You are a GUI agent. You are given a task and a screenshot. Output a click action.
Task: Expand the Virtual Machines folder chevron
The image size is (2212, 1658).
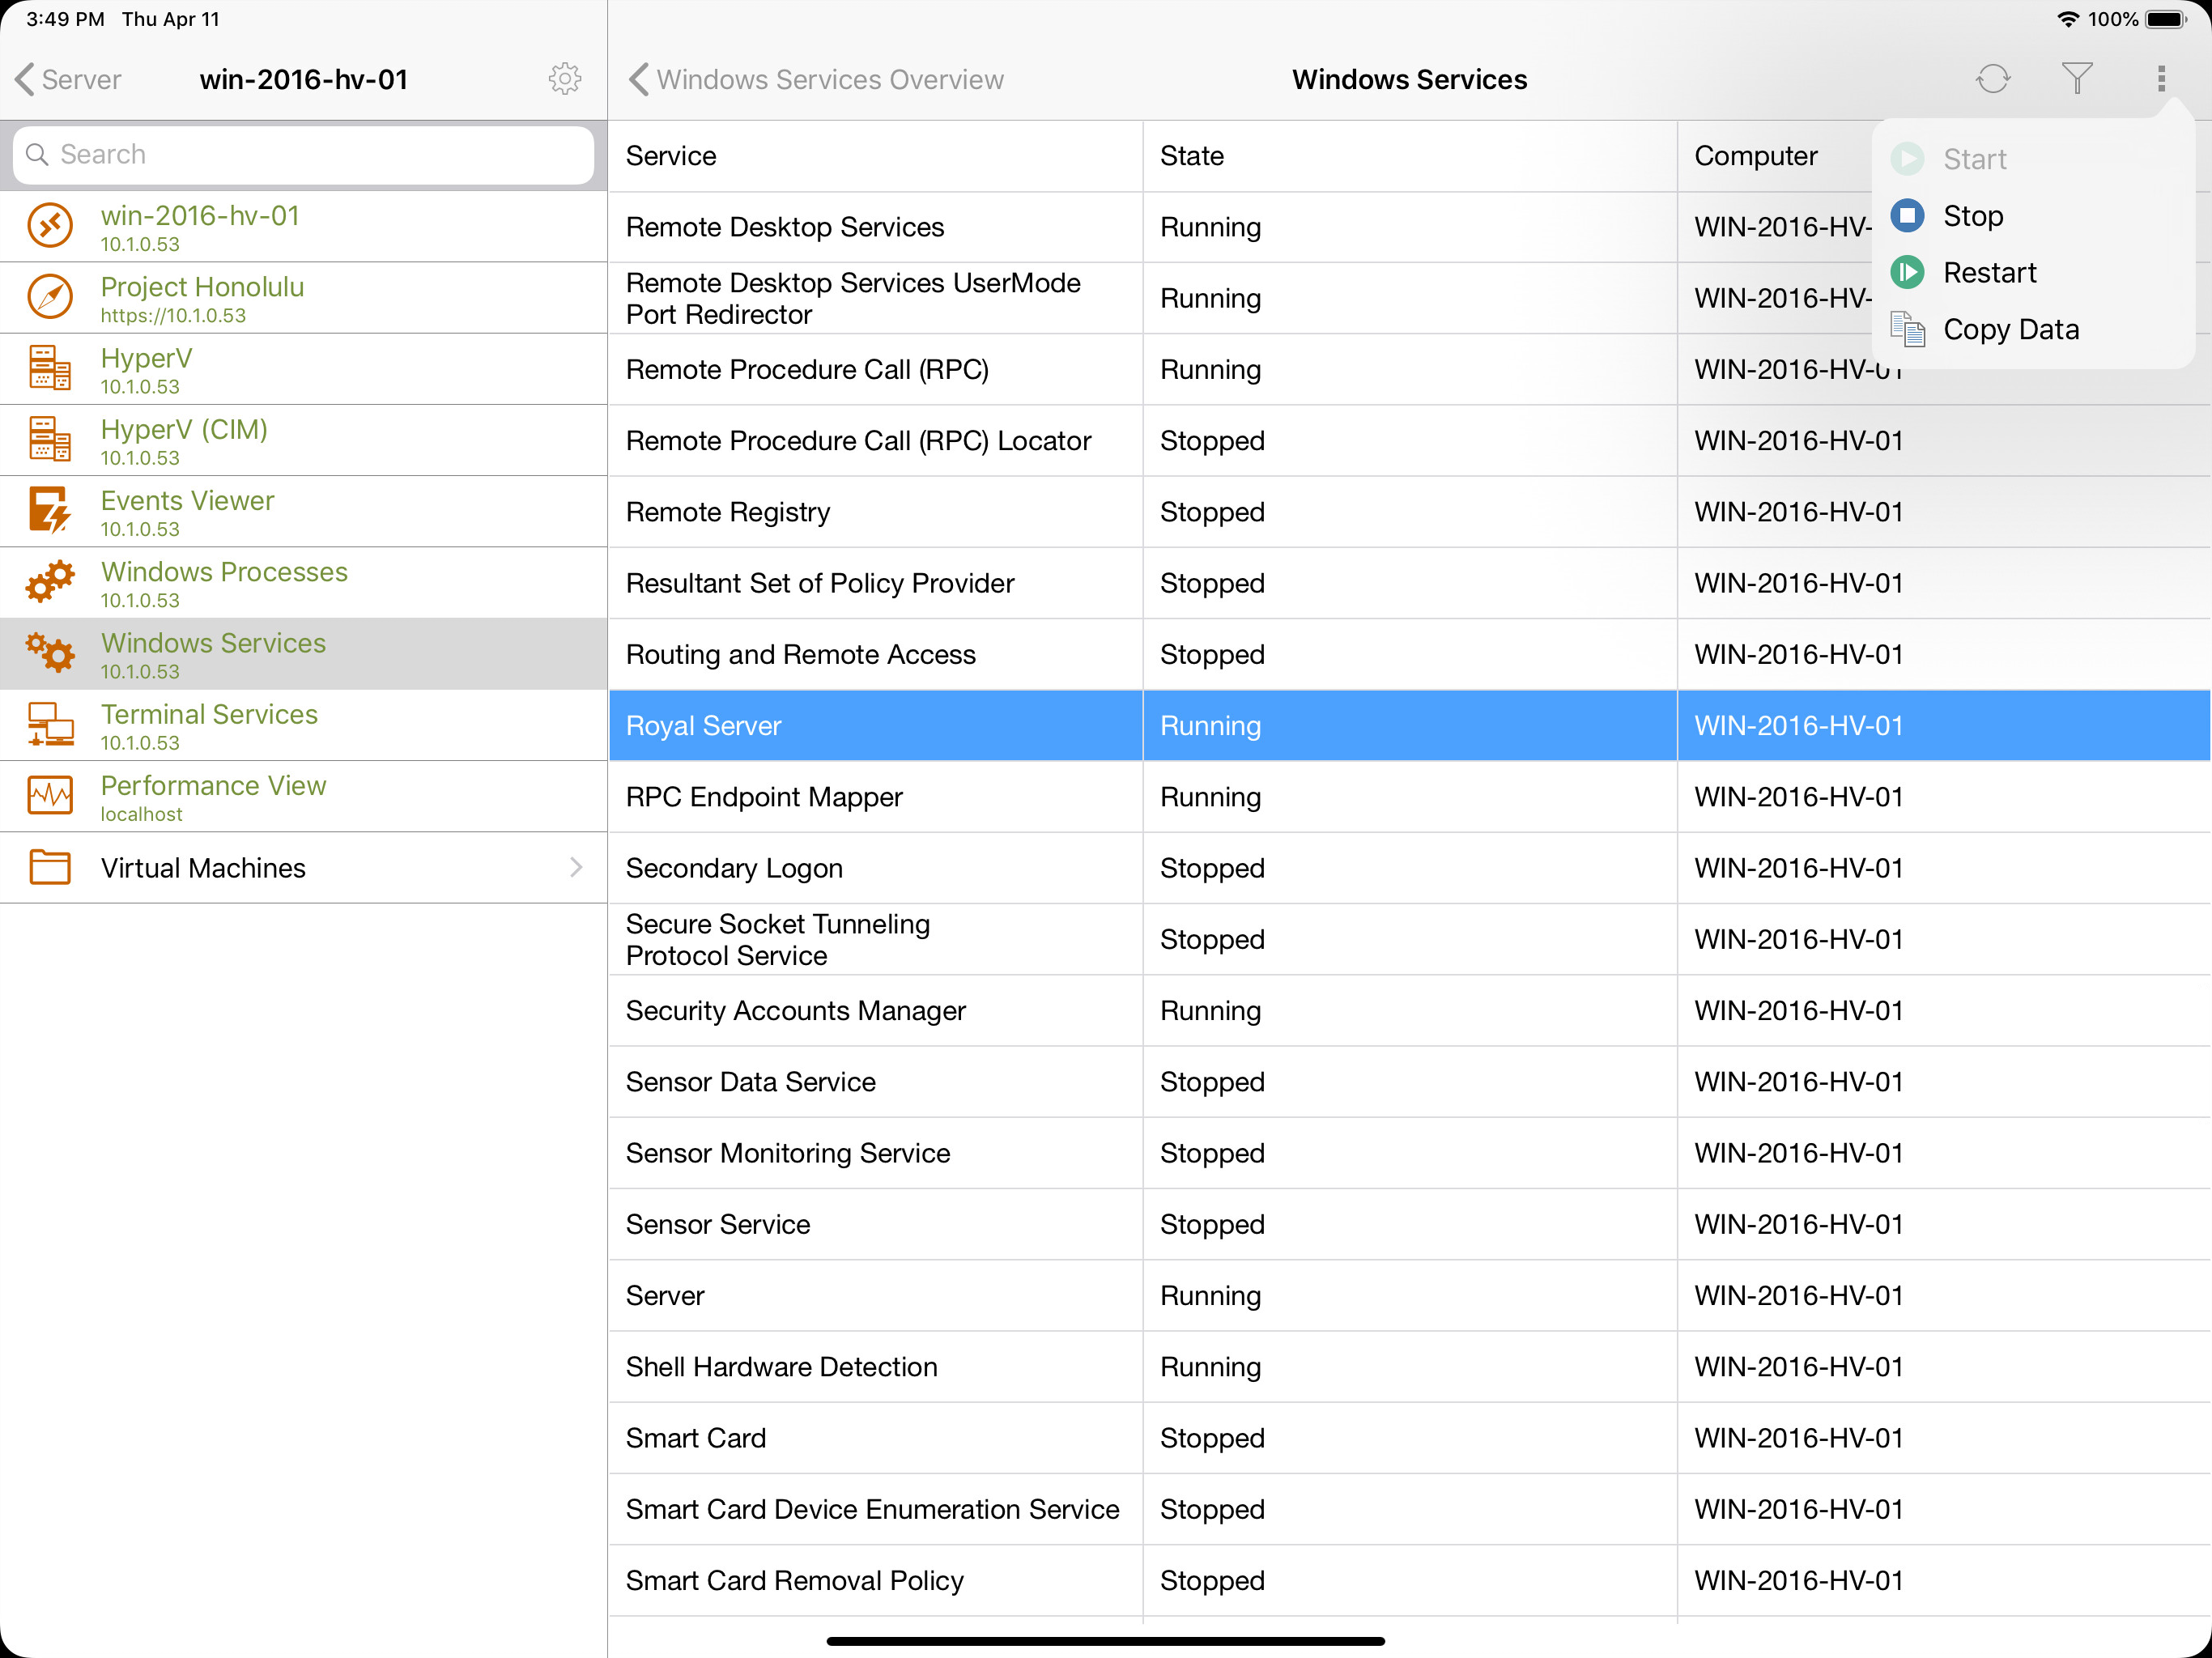click(x=576, y=867)
